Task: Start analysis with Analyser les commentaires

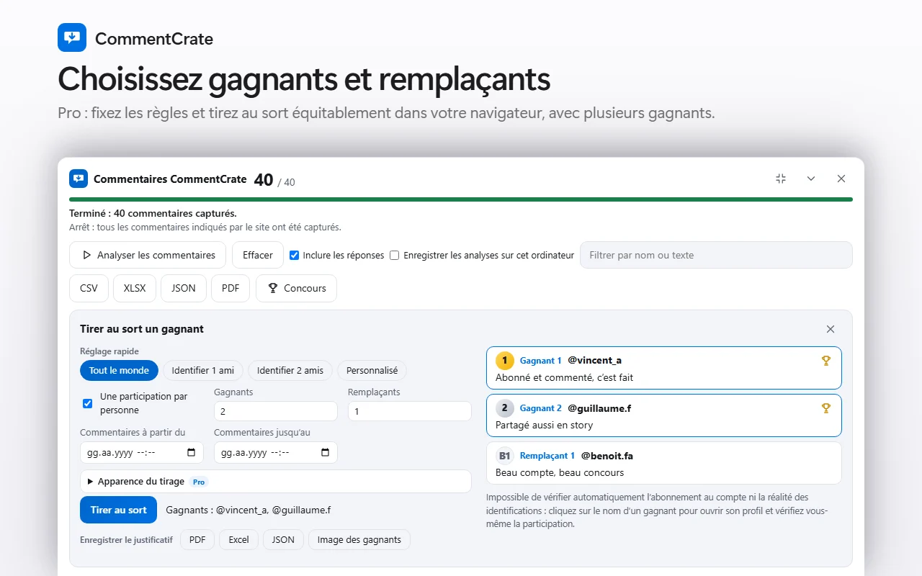Action: click(148, 255)
